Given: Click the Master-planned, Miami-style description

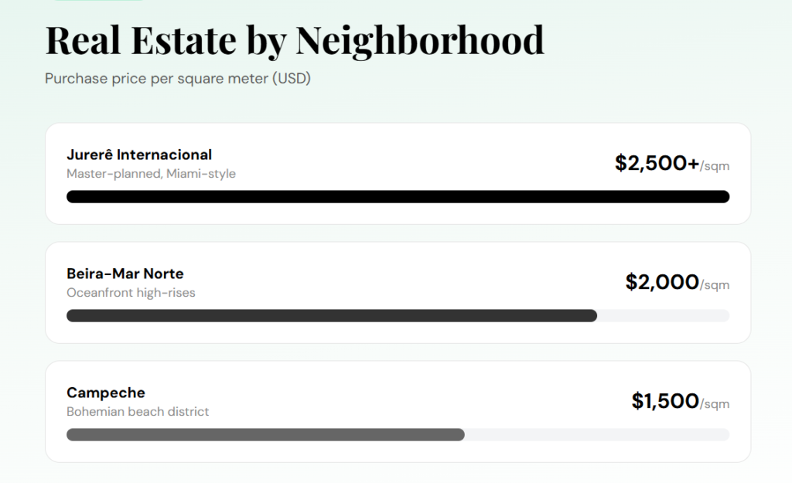Looking at the screenshot, I should (x=151, y=174).
